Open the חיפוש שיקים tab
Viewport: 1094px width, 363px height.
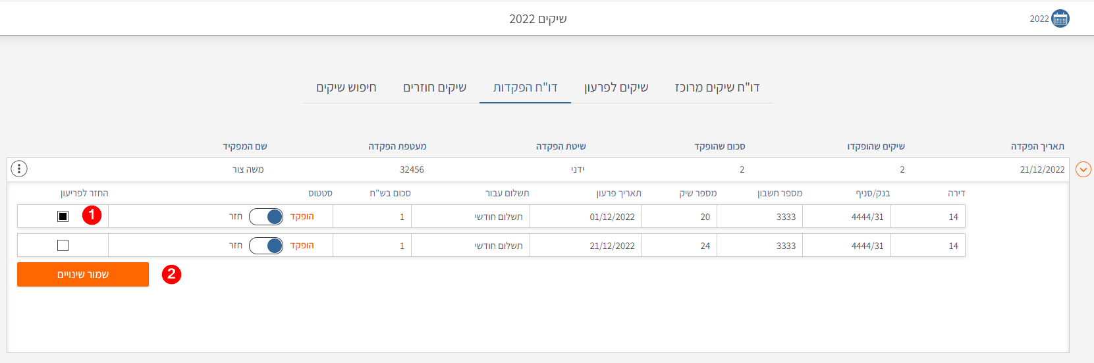pyautogui.click(x=346, y=88)
